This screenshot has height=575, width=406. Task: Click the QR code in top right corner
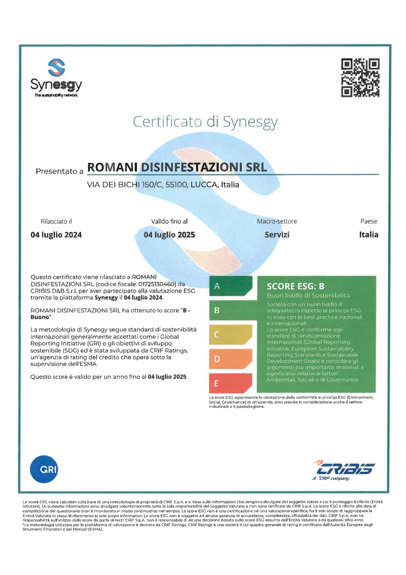(x=360, y=77)
